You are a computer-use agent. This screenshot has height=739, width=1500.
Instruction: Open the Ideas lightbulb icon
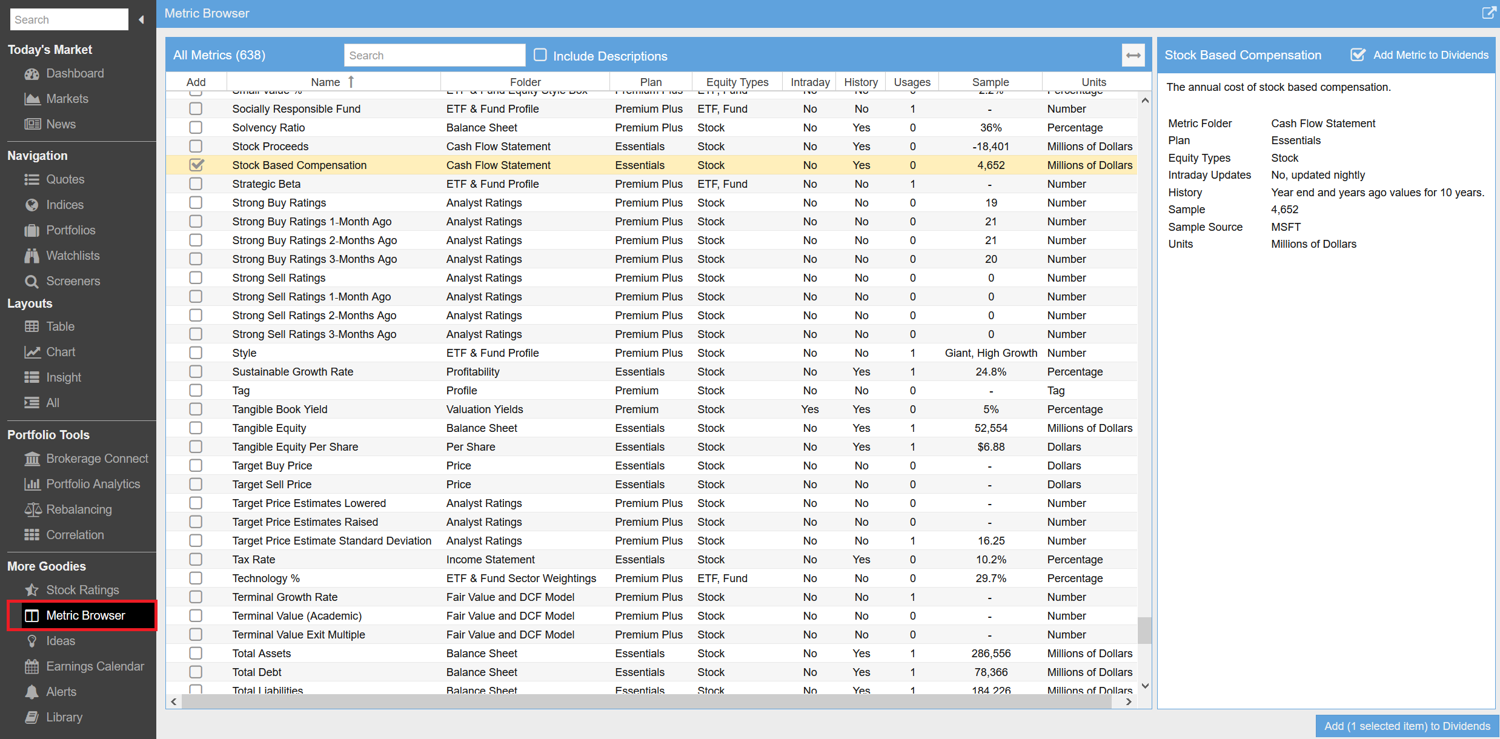coord(32,641)
